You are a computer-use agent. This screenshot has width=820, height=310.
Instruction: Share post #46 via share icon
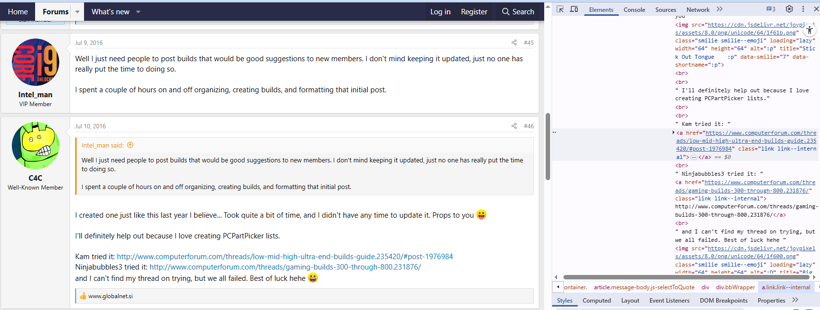[x=514, y=126]
